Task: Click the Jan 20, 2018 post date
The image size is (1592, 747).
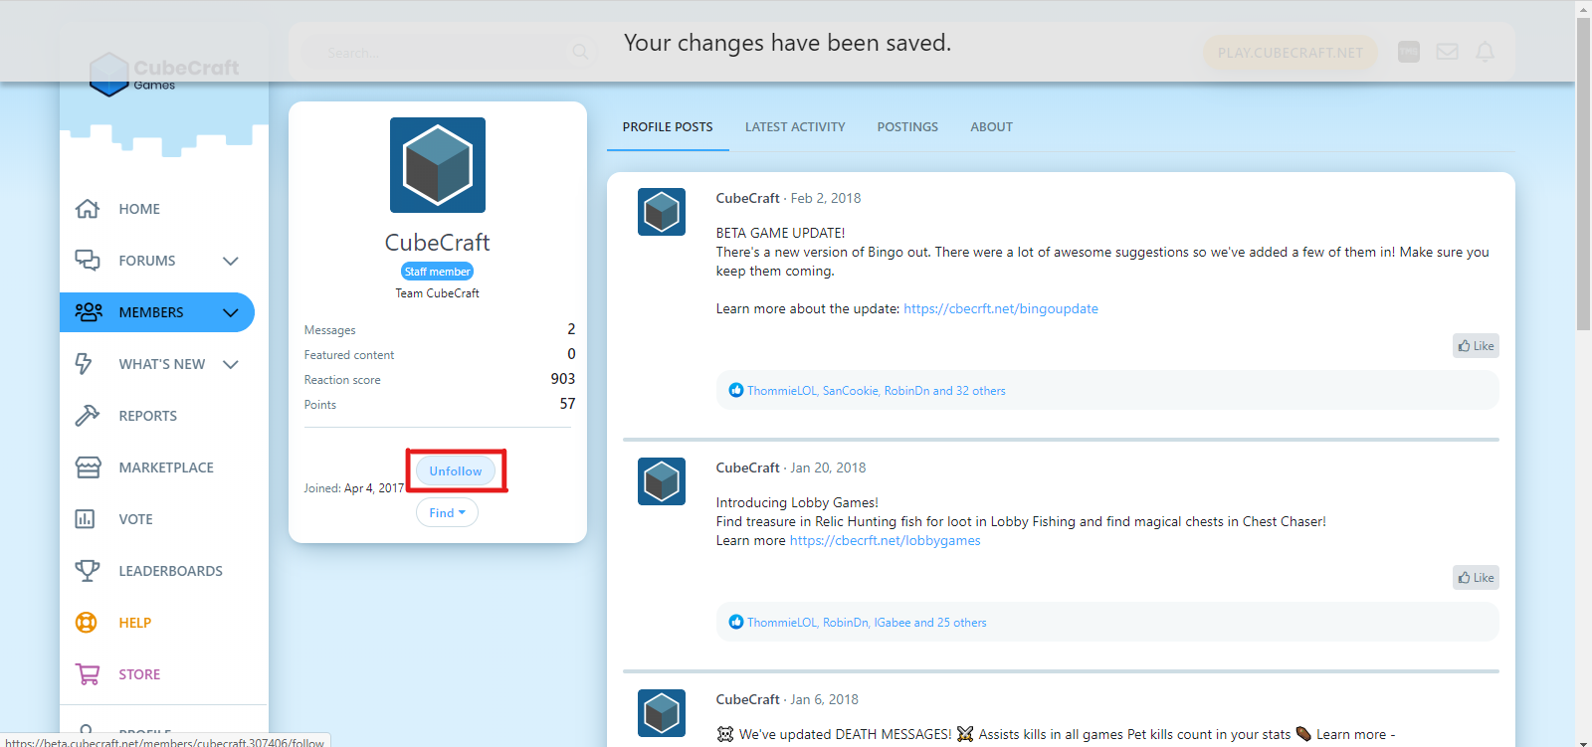Action: pos(828,467)
